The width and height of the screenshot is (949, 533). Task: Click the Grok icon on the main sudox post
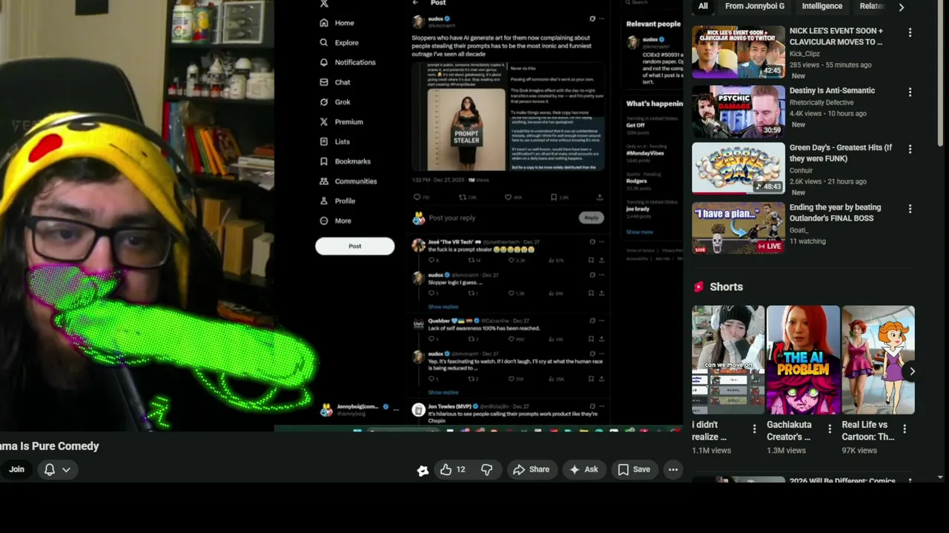pos(592,19)
